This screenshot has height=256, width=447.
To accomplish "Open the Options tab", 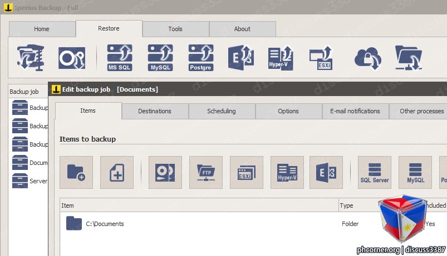I will pyautogui.click(x=288, y=111).
